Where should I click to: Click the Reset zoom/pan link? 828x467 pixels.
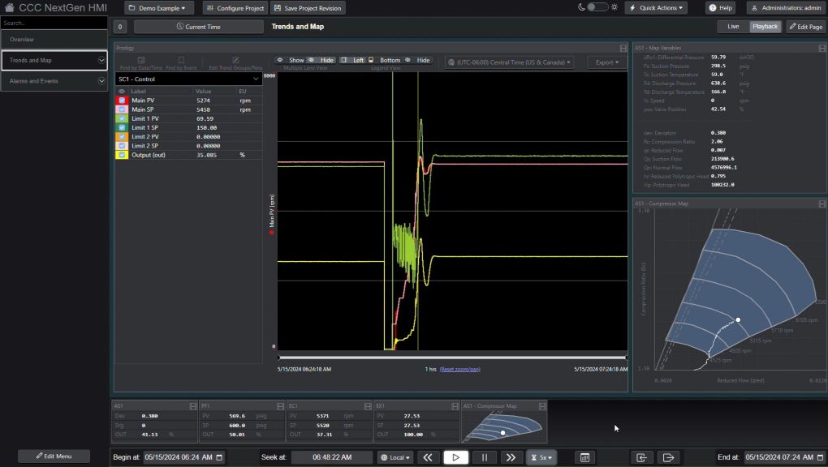(459, 369)
